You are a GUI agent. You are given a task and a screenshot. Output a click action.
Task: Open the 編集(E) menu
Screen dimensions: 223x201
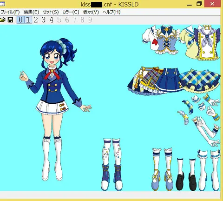click(31, 12)
